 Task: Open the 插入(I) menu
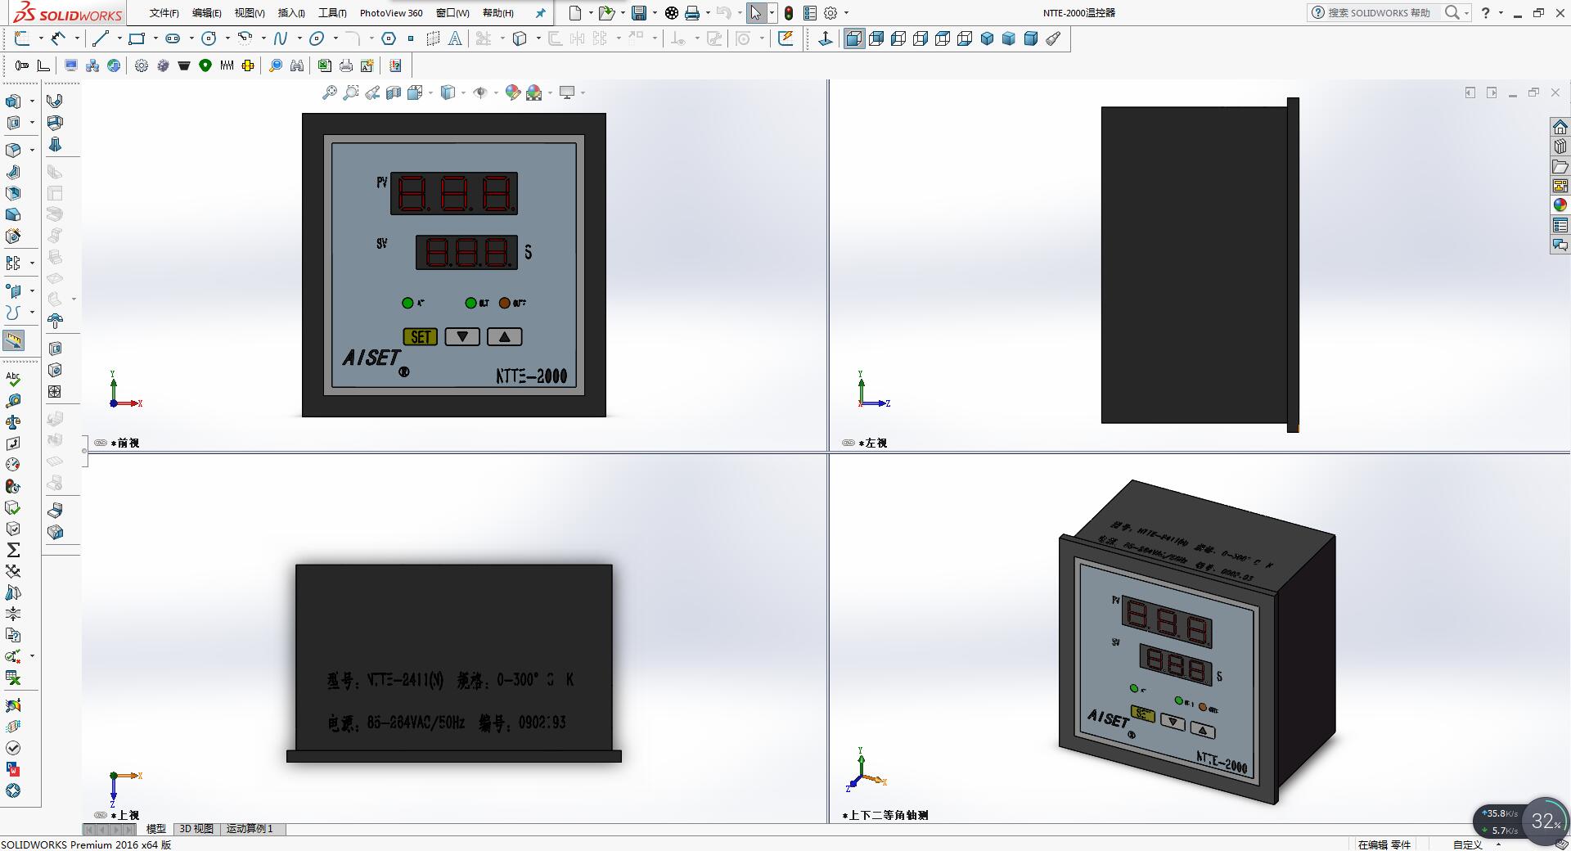click(x=291, y=13)
